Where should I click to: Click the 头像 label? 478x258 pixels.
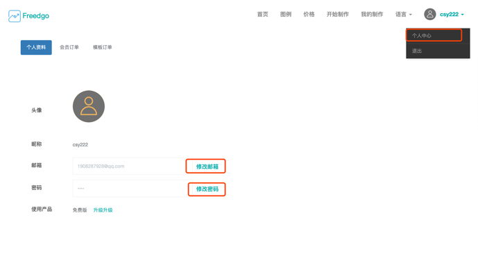coord(37,110)
